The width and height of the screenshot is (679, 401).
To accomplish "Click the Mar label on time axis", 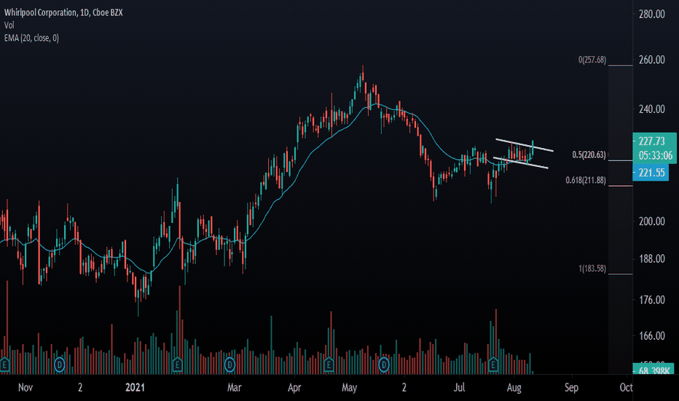I will click(235, 388).
